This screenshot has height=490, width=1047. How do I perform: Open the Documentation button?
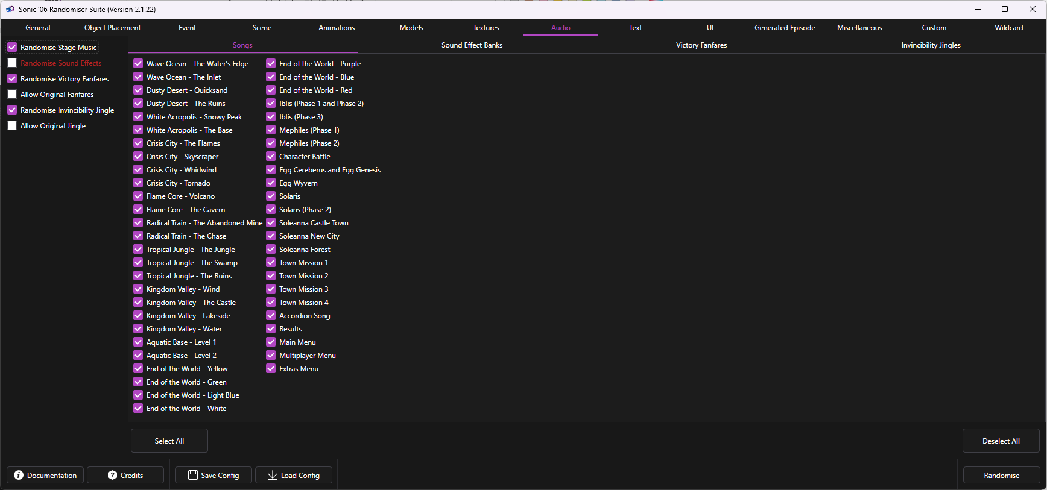pyautogui.click(x=46, y=475)
